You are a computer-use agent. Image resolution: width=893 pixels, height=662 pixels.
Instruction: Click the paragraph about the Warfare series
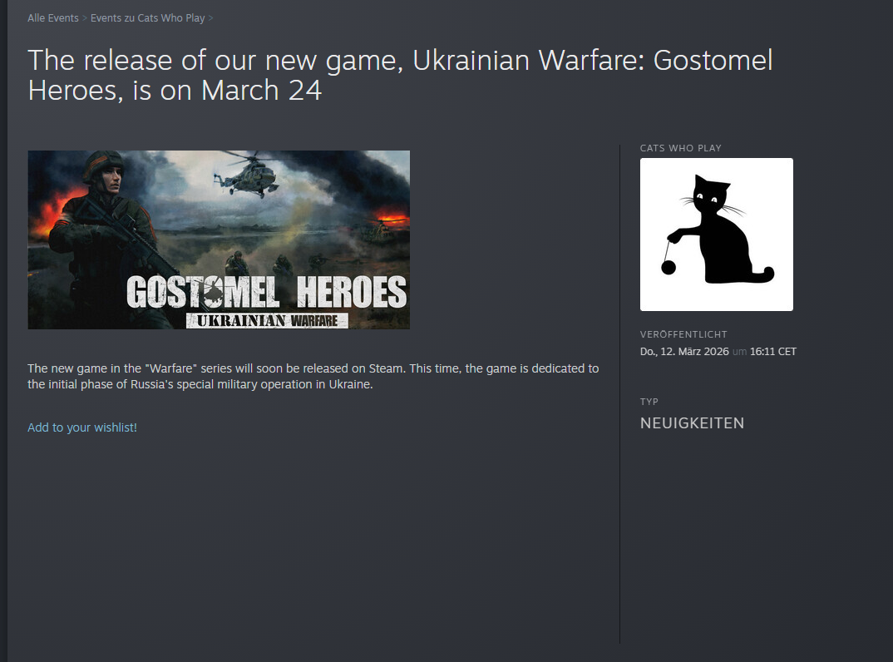tap(313, 377)
